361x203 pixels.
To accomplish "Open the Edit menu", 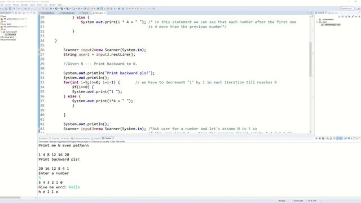I will click(2, 5).
